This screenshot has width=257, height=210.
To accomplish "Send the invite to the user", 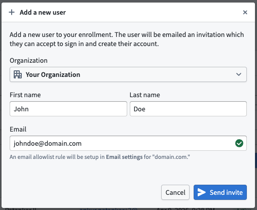I will [220, 192].
